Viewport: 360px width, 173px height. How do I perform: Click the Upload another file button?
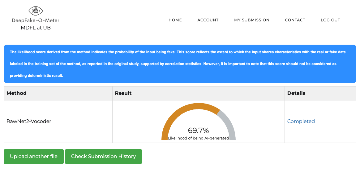click(x=33, y=157)
